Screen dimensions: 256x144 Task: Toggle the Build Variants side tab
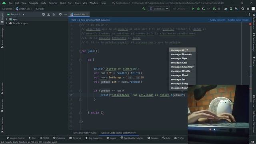[x=2, y=124]
